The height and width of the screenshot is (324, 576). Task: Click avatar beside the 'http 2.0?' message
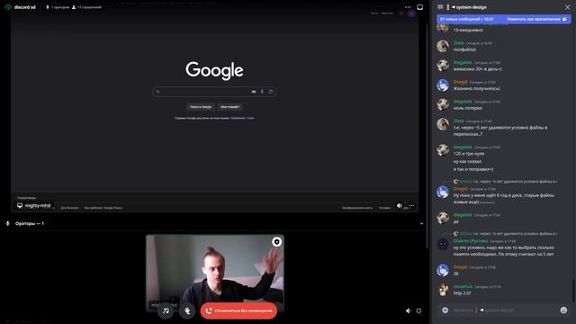(x=443, y=290)
